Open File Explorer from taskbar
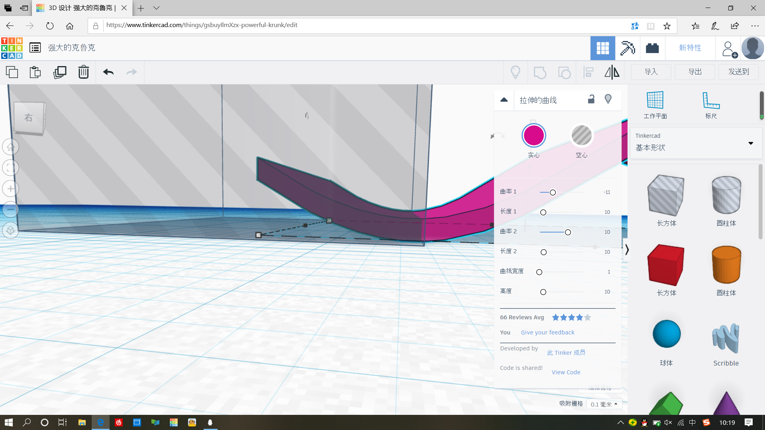Viewport: 765px width, 430px height. [x=82, y=422]
